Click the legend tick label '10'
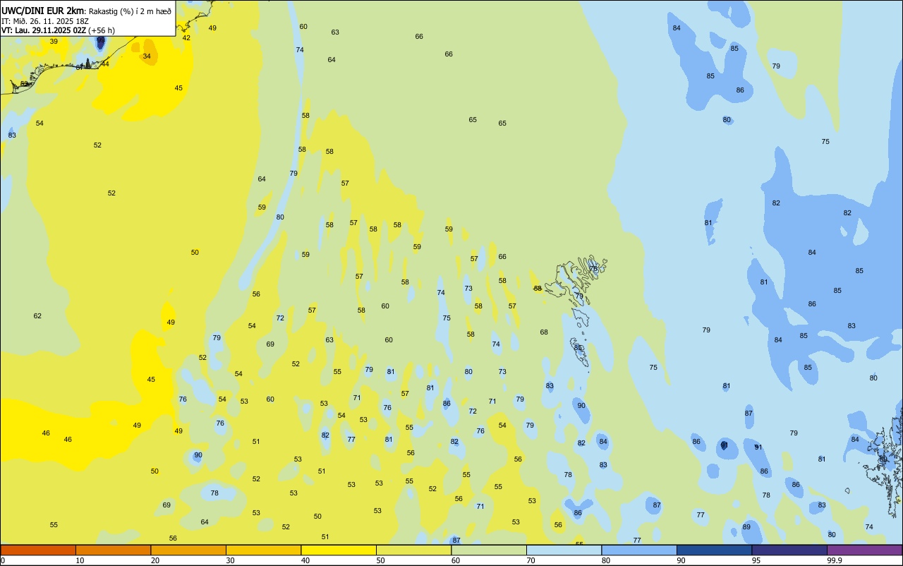Viewport: 903px width, 566px height. point(80,560)
